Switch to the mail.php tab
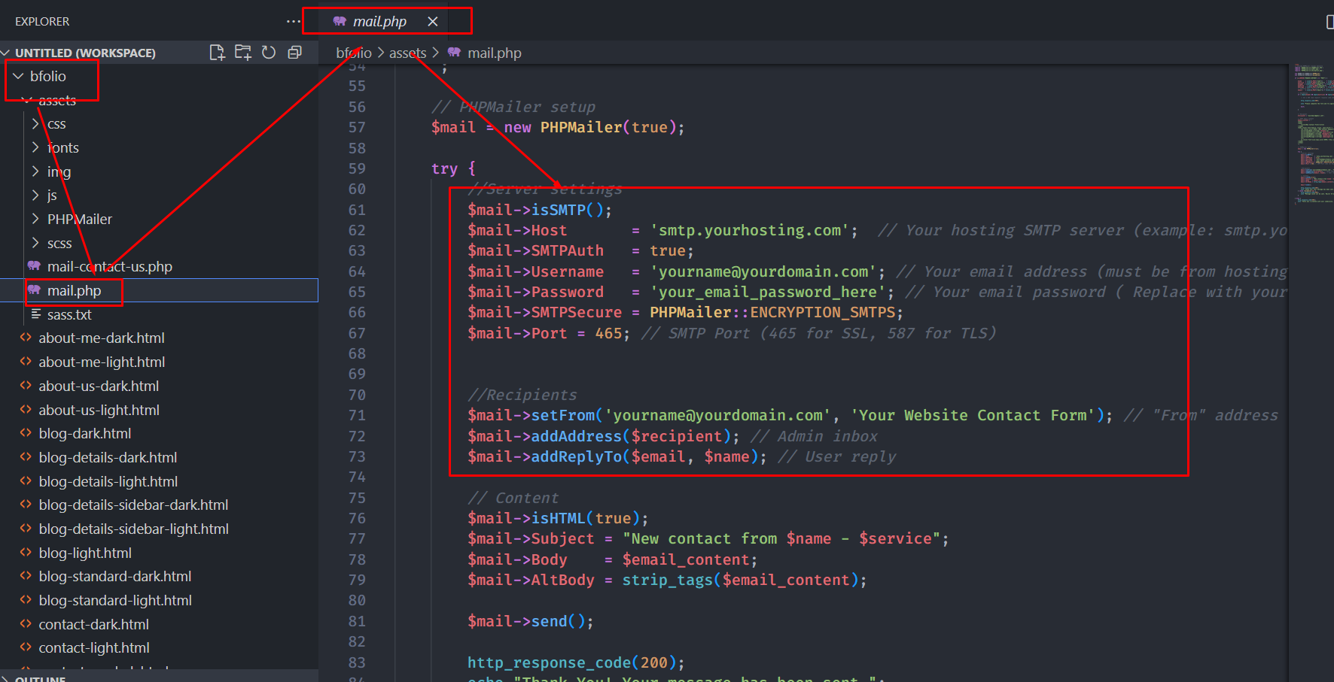 point(379,22)
